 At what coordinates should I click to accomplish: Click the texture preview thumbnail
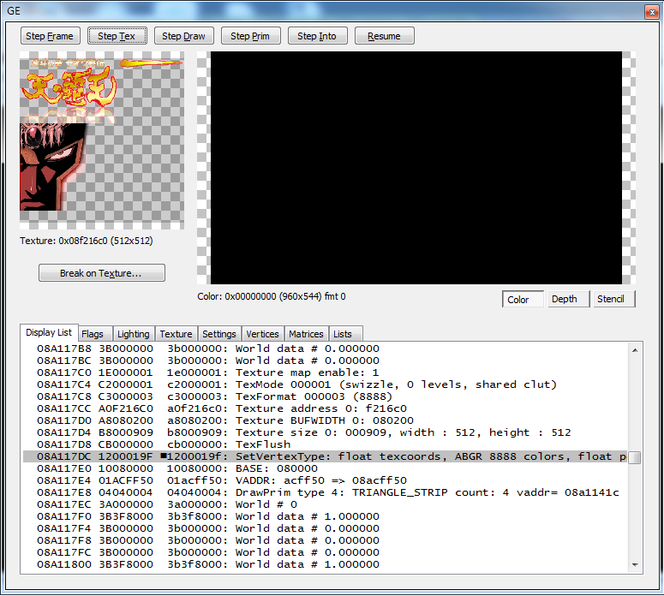[102, 142]
